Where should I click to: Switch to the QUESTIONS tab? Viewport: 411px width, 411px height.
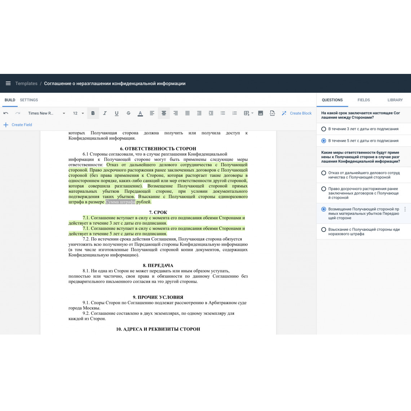332,100
